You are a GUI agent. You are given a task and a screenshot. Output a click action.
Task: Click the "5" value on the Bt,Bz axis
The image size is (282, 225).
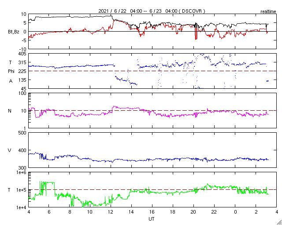(25, 23)
